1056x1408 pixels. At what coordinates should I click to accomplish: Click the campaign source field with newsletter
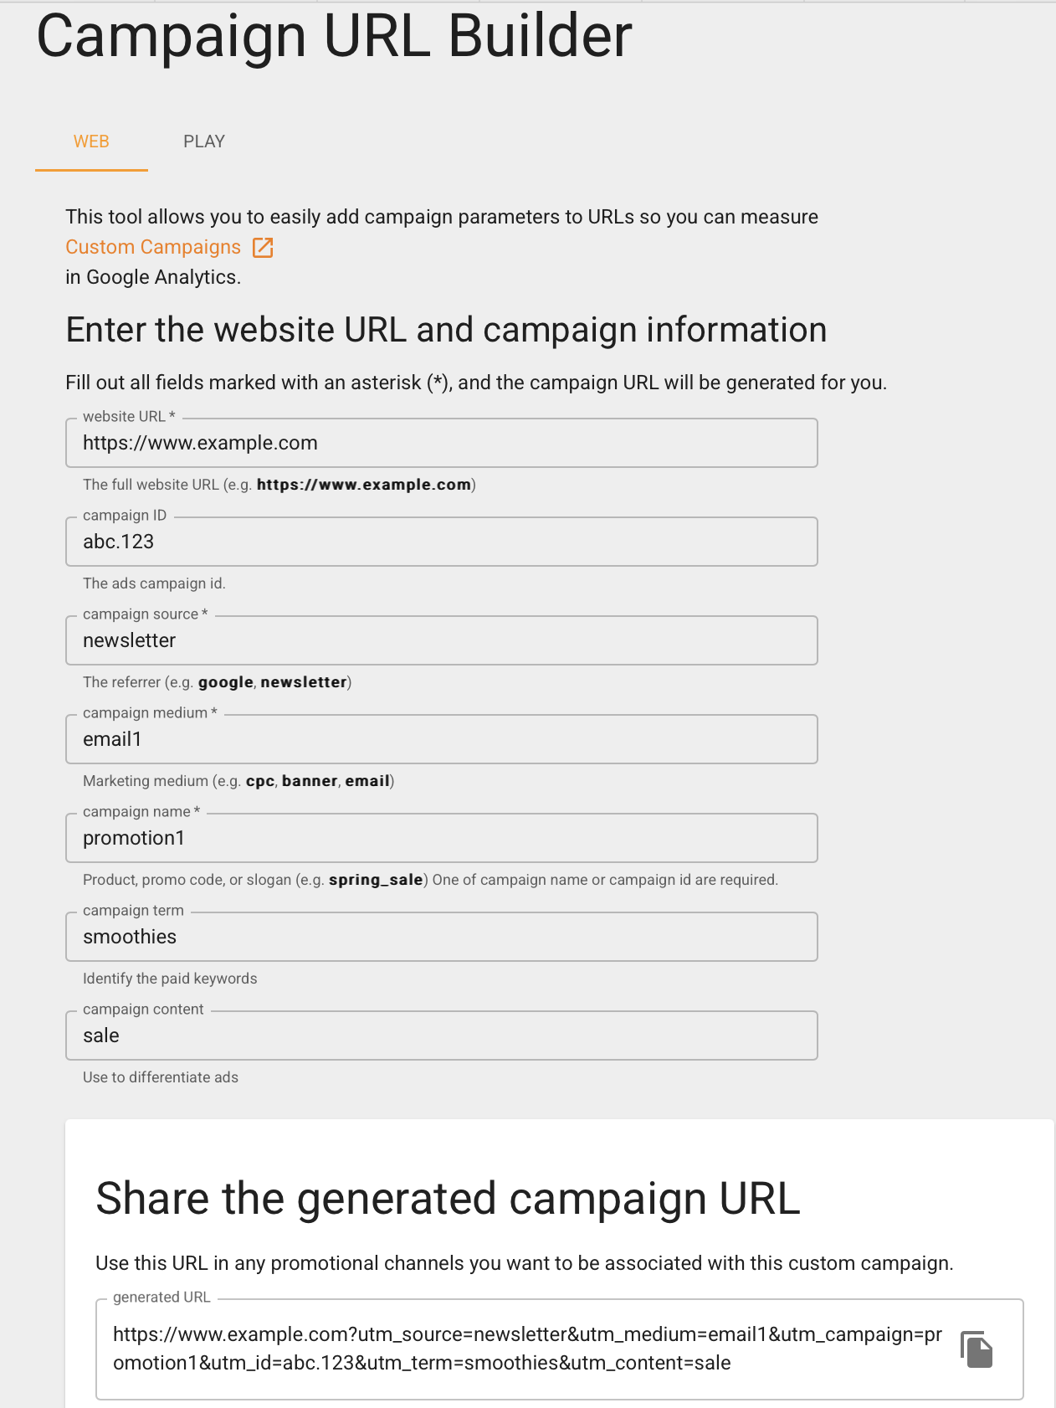(x=442, y=640)
